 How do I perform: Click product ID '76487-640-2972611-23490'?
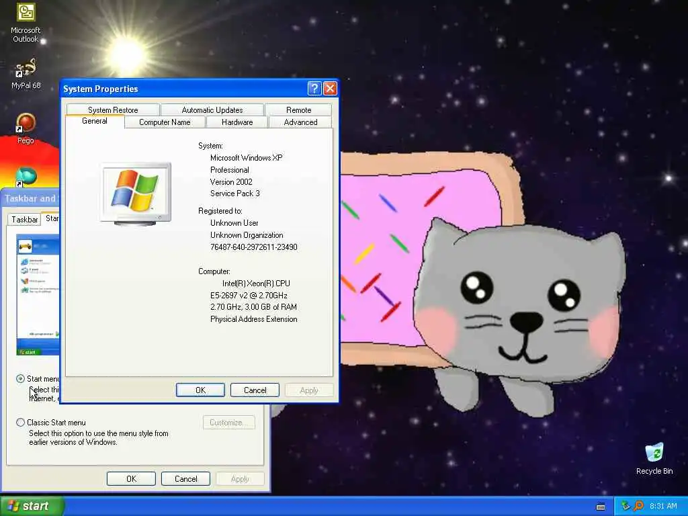(x=253, y=247)
